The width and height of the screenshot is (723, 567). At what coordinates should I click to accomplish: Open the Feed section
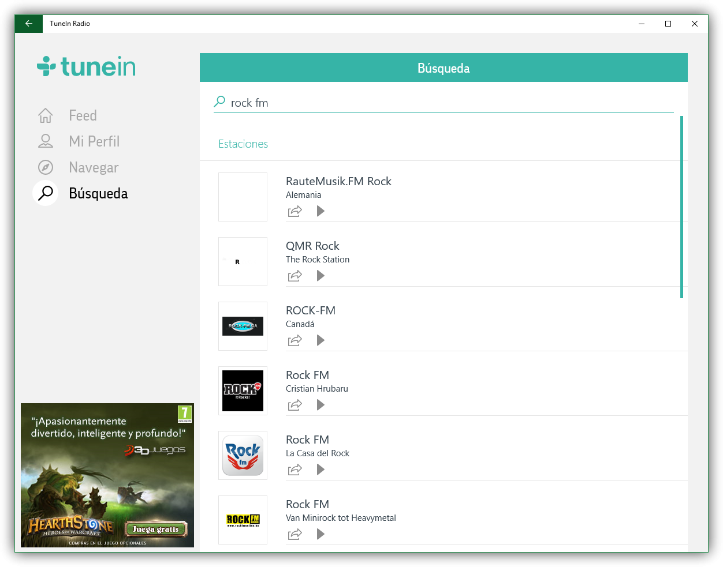pos(83,115)
